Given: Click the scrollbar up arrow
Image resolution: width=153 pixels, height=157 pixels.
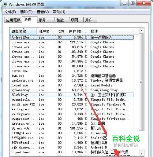Looking at the screenshot, I should pyautogui.click(x=141, y=31).
